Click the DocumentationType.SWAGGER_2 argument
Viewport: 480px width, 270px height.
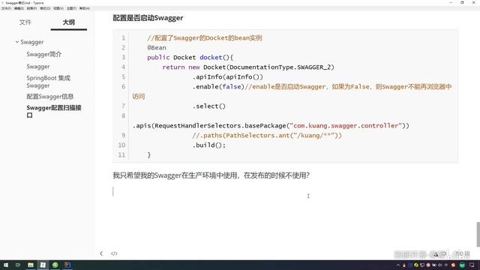click(280, 67)
